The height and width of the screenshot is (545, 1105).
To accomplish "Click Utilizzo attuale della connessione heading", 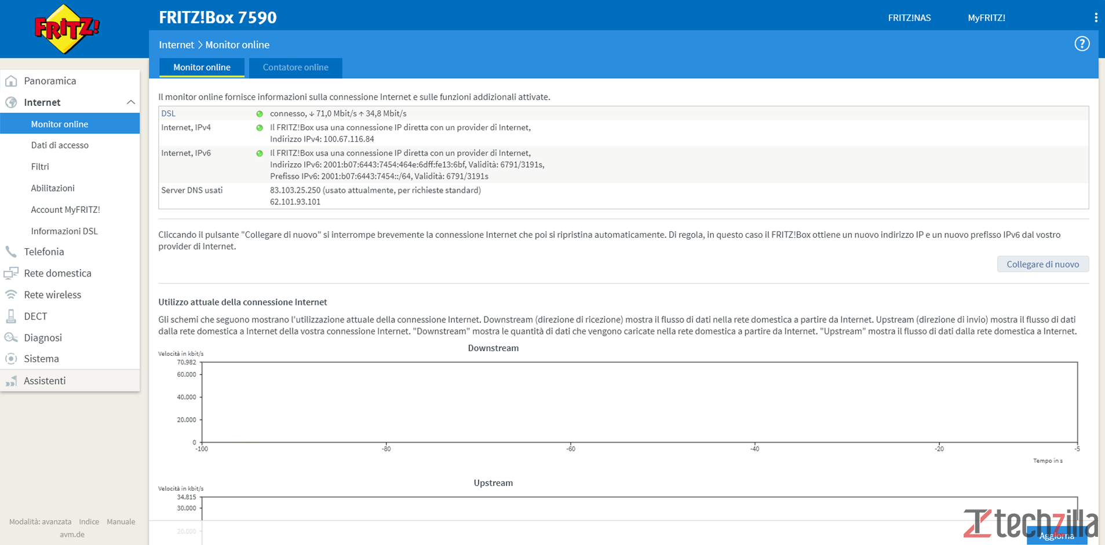I will coord(243,302).
